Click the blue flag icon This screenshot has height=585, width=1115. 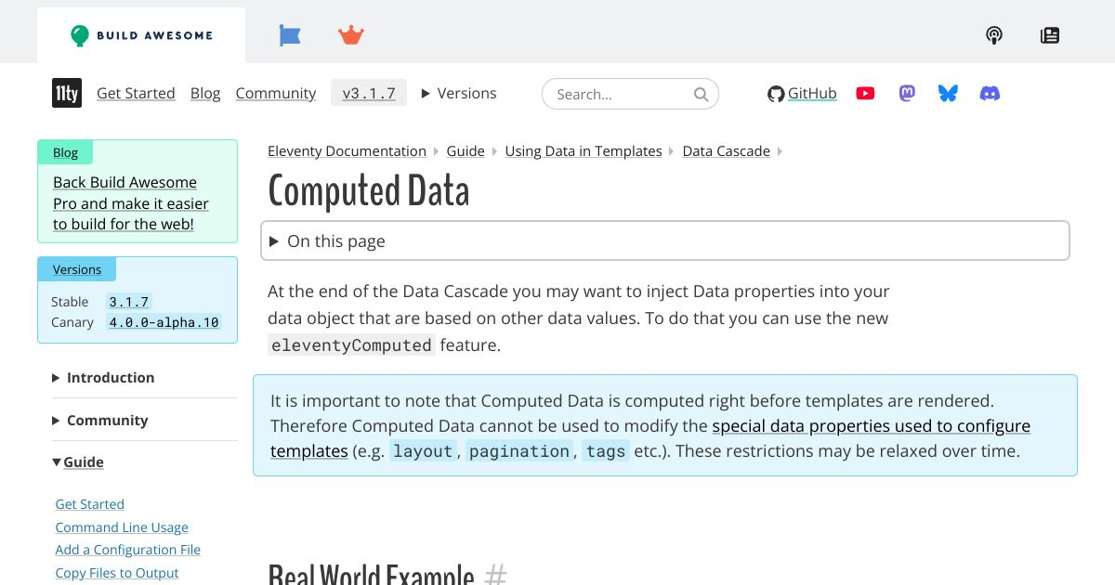(x=290, y=35)
